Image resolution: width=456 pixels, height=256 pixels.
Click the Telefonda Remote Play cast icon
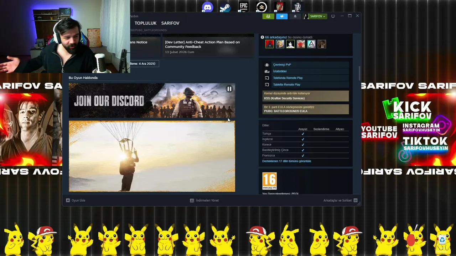267,78
